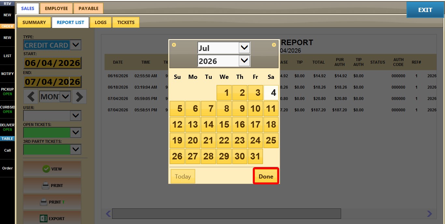The image size is (445, 224).
Task: Click the VIEW button with checkmark
Action: [x=52, y=169]
